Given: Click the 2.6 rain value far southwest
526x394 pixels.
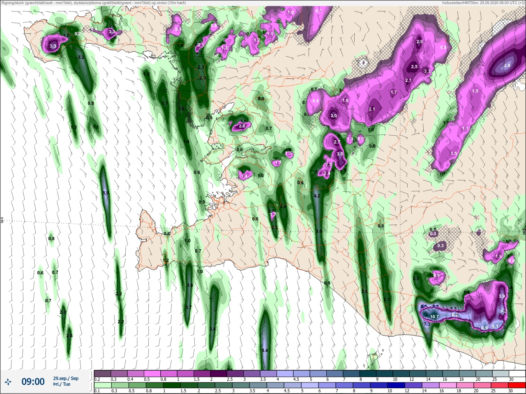Looking at the screenshot, I should (69, 336).
